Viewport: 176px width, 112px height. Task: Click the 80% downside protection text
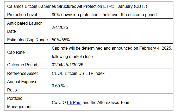[x=104, y=15]
